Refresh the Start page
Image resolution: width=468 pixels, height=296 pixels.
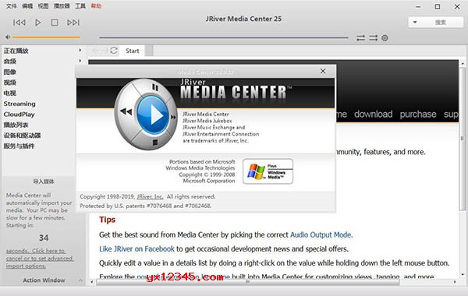click(114, 51)
